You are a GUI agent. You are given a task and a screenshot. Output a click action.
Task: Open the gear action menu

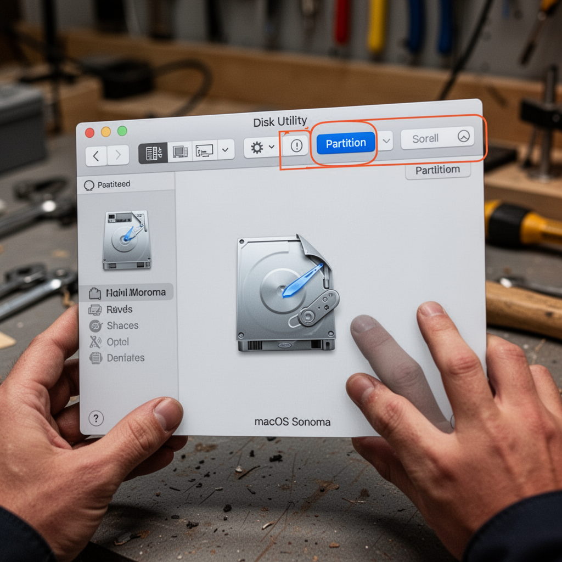(x=262, y=147)
